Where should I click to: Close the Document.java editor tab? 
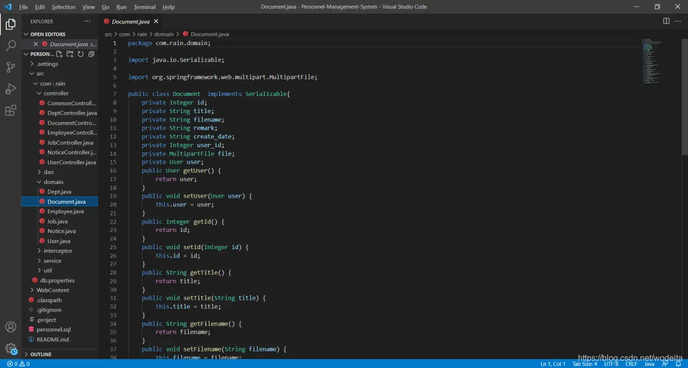click(156, 21)
